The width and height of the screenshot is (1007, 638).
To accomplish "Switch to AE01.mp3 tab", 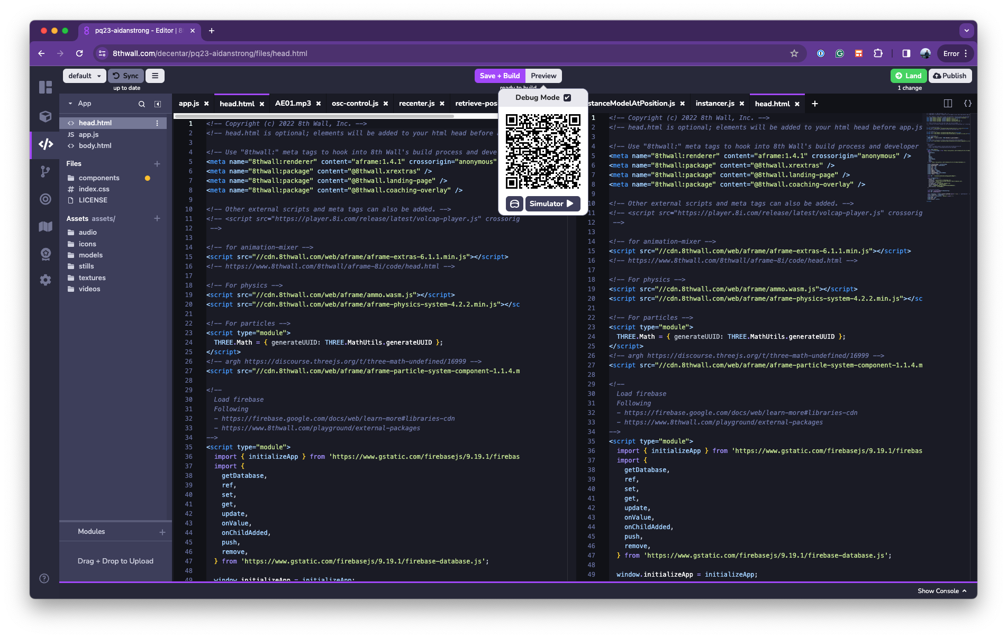I will click(293, 104).
